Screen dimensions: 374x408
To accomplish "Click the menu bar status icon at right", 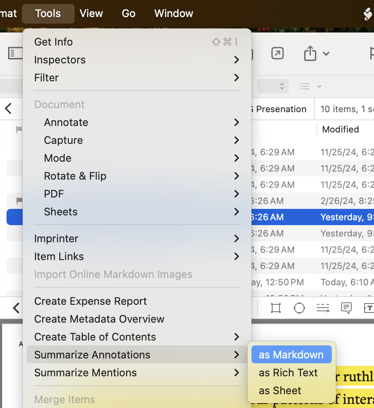I will [x=368, y=14].
